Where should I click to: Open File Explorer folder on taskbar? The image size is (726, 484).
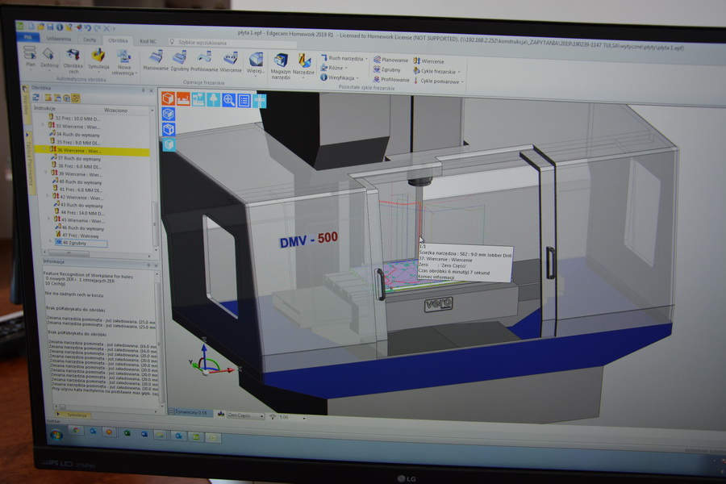[161, 435]
